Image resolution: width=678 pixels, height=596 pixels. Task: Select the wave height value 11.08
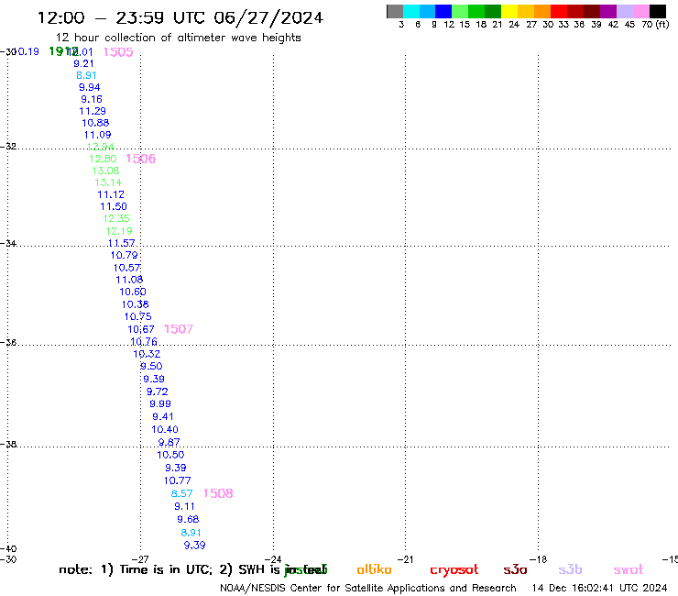pos(129,280)
